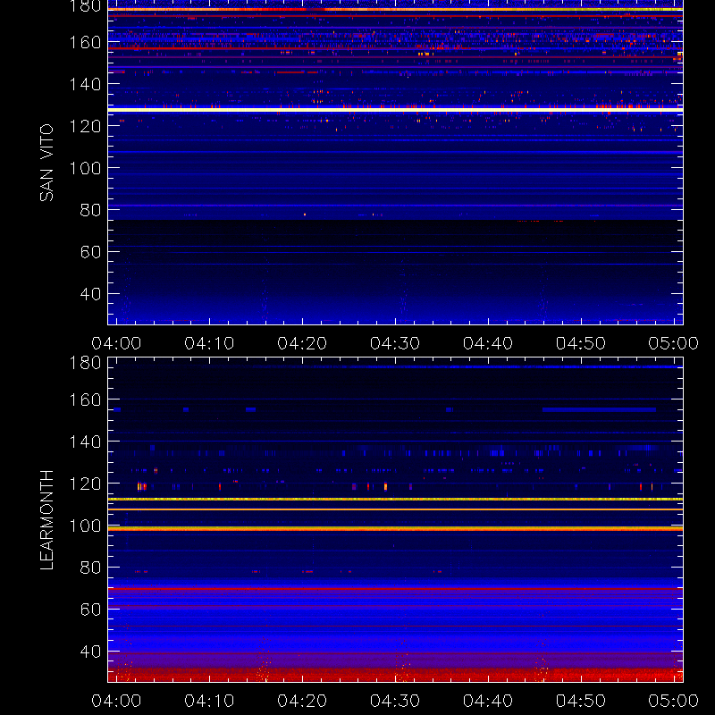Pick the 100 frequency label on Learmonth plot
Image resolution: width=715 pixels, height=715 pixels.
tap(85, 526)
